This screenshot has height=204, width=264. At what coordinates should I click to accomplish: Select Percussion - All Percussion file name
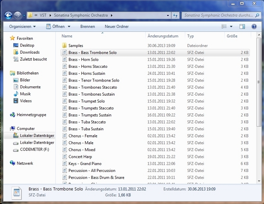pyautogui.click(x=92, y=170)
